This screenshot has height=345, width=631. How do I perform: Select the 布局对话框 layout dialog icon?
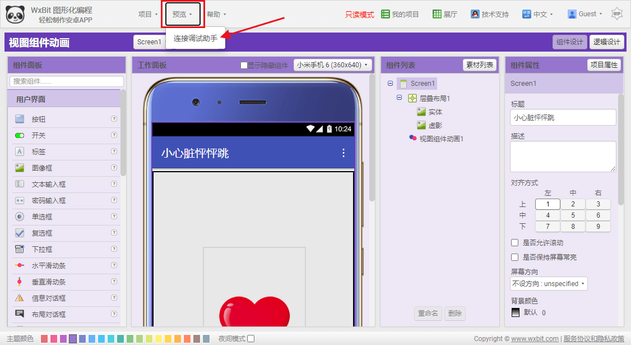[19, 314]
